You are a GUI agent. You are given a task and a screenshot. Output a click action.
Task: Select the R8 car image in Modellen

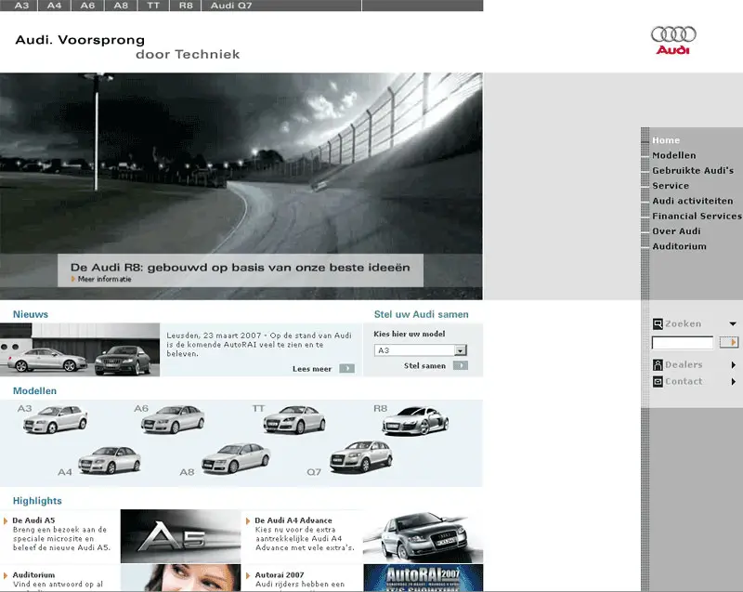[415, 421]
